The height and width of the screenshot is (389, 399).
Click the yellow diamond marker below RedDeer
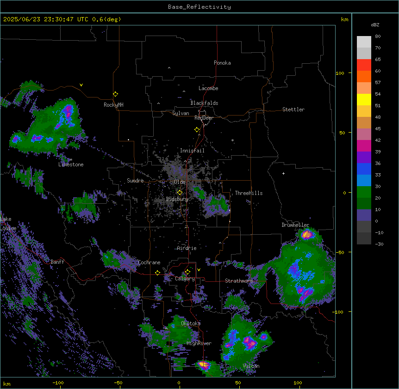(x=197, y=130)
